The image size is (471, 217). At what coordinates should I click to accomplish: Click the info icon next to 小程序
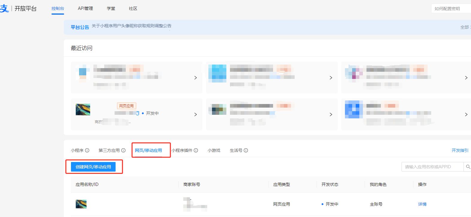(x=87, y=150)
